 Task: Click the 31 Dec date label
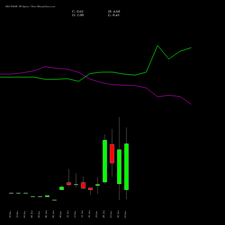(x=17, y=214)
